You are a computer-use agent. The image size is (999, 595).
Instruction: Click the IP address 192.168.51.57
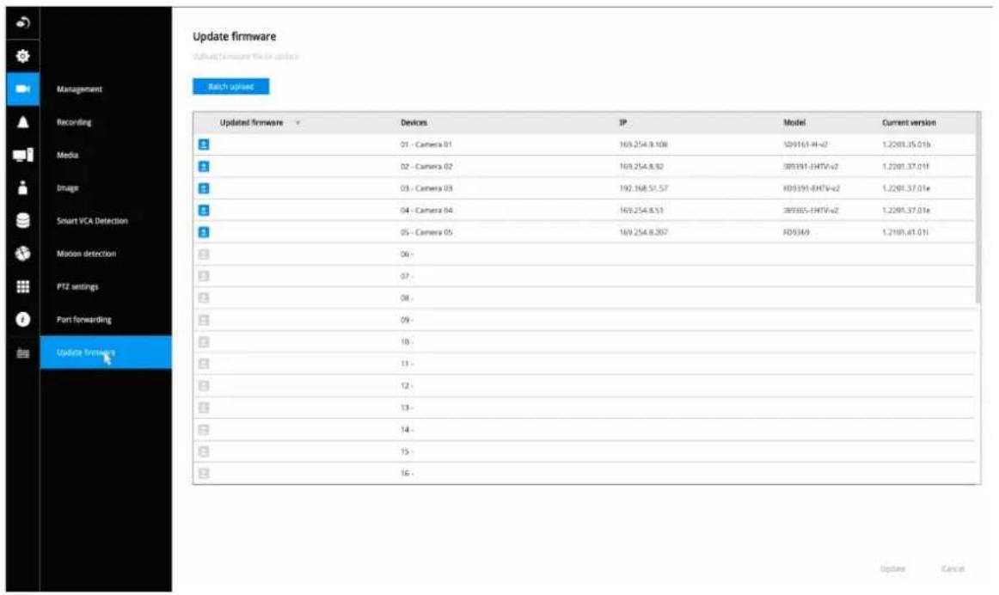[643, 188]
